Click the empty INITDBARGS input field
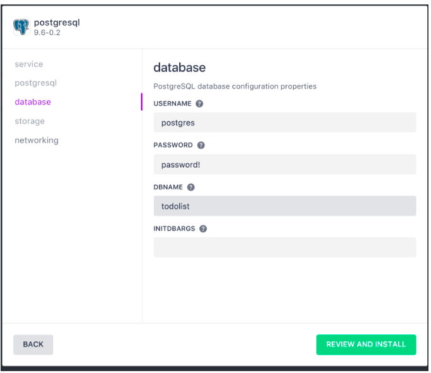 (285, 248)
